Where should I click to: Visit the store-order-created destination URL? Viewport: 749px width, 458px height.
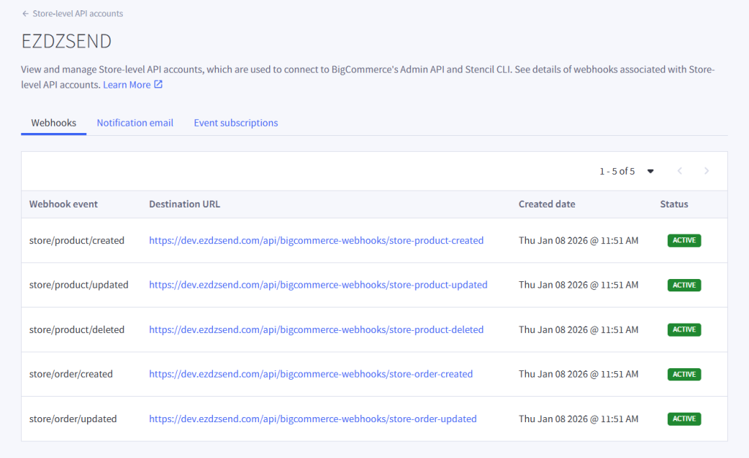(x=311, y=374)
